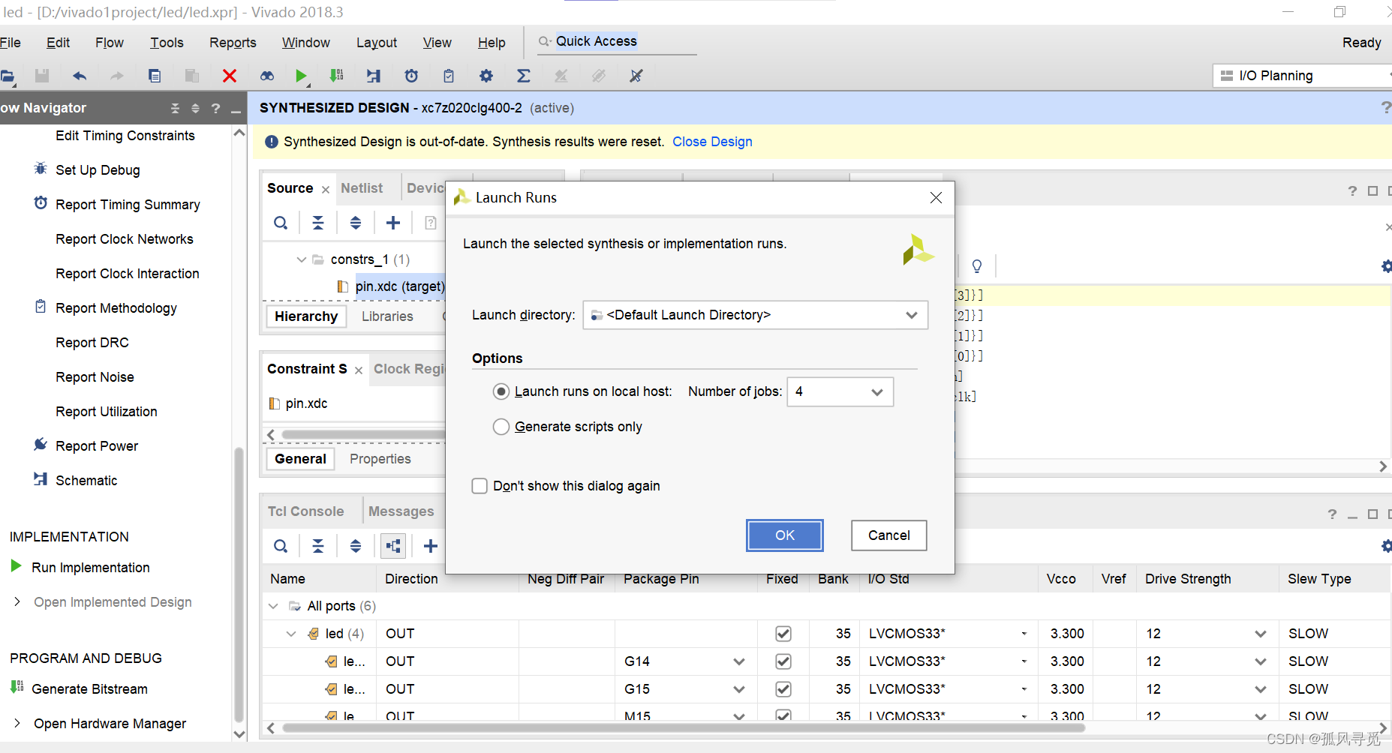Open Settings via the toolbar gear icon

[x=486, y=76]
